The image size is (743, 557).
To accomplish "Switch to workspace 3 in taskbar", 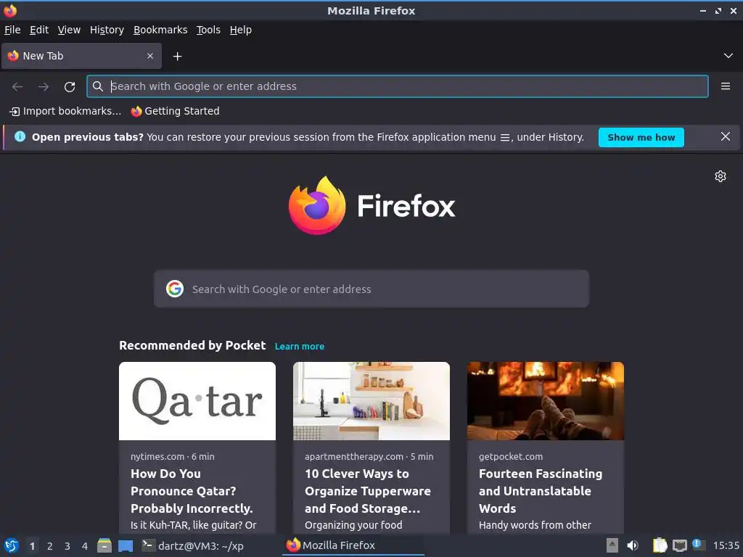I will (x=67, y=546).
